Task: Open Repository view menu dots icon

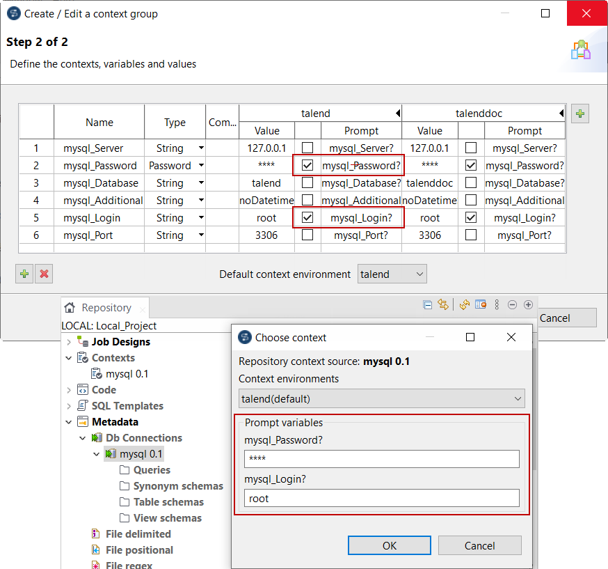Action: [x=497, y=305]
